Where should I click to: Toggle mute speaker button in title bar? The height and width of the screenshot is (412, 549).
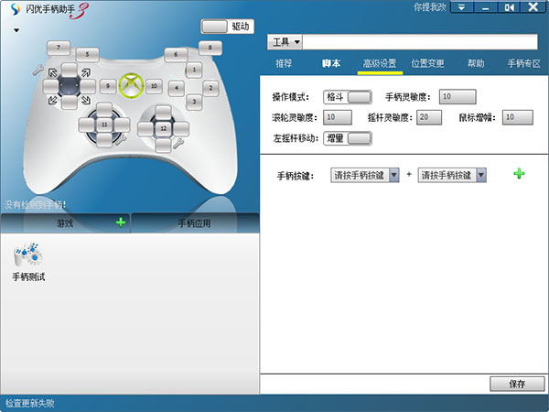[509, 7]
